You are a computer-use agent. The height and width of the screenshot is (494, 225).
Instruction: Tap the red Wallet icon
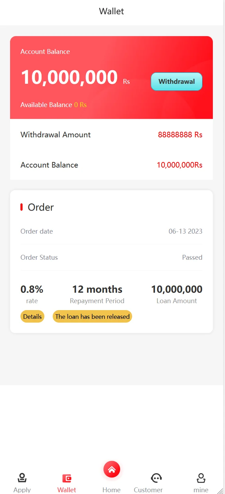tap(67, 478)
